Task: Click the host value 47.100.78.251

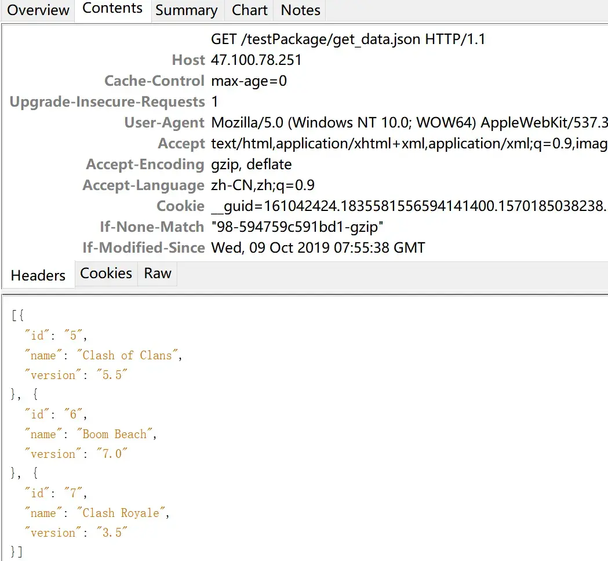Action: click(x=256, y=60)
